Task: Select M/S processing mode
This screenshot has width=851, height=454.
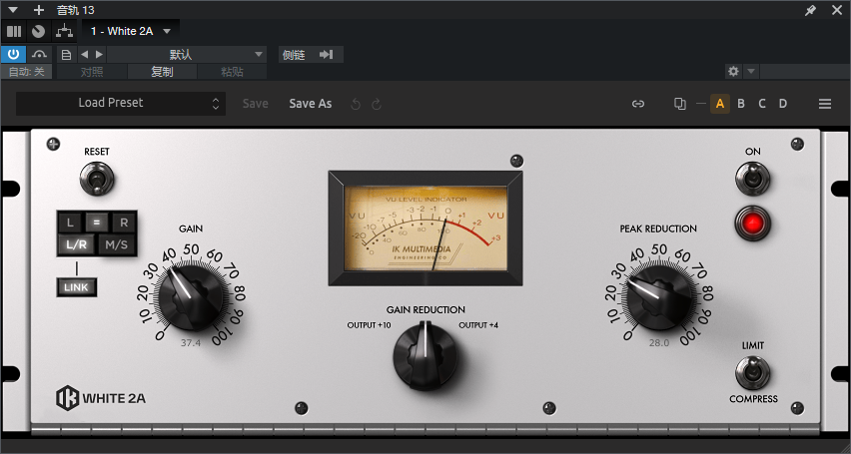Action: (116, 244)
